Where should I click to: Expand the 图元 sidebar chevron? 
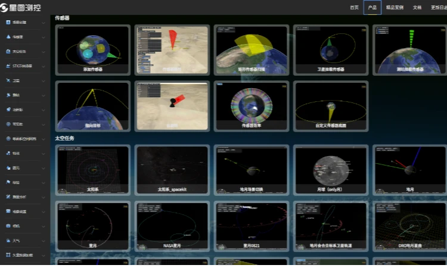(44, 168)
